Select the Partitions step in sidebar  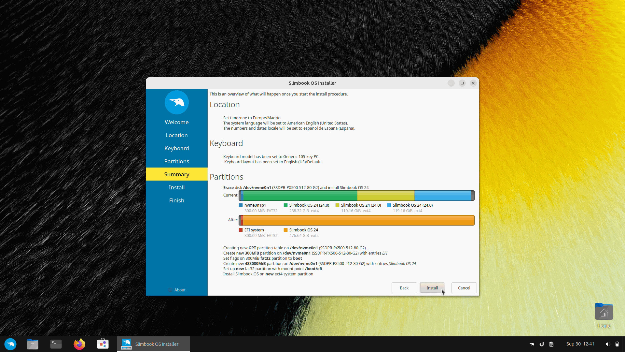(x=176, y=161)
